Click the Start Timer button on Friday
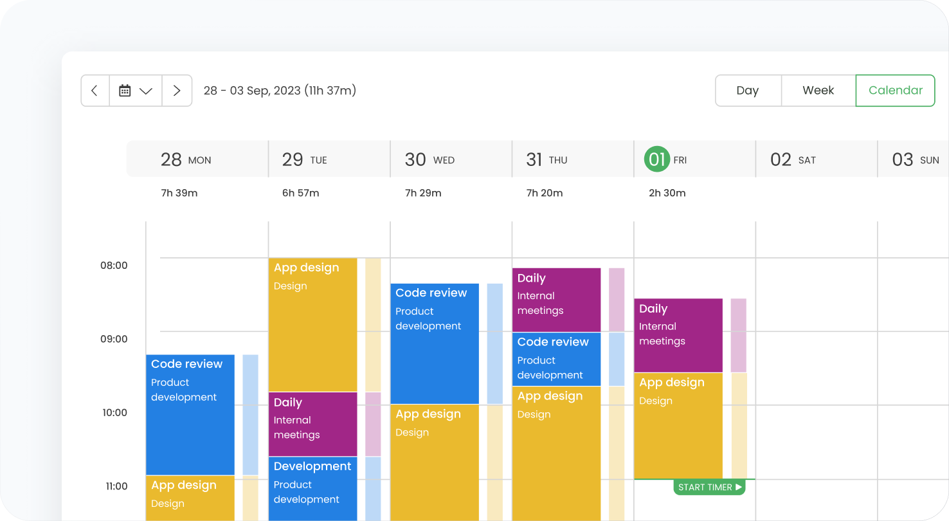The height and width of the screenshot is (521, 949). click(x=710, y=488)
